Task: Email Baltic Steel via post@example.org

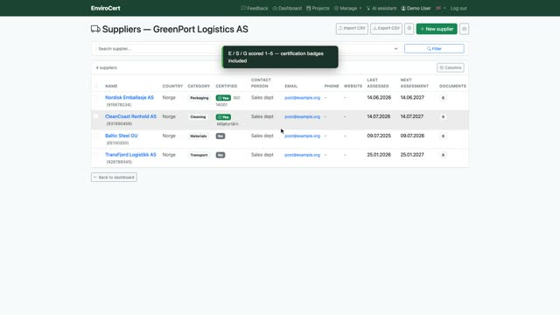Action: click(302, 136)
